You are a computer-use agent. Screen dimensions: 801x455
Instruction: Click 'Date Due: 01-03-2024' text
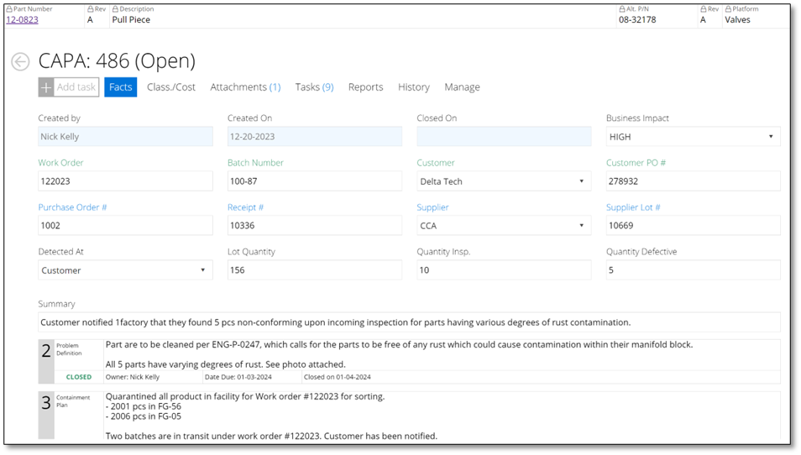click(238, 378)
